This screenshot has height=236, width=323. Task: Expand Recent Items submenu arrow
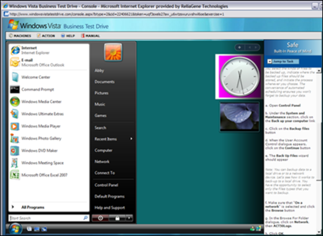(x=131, y=139)
